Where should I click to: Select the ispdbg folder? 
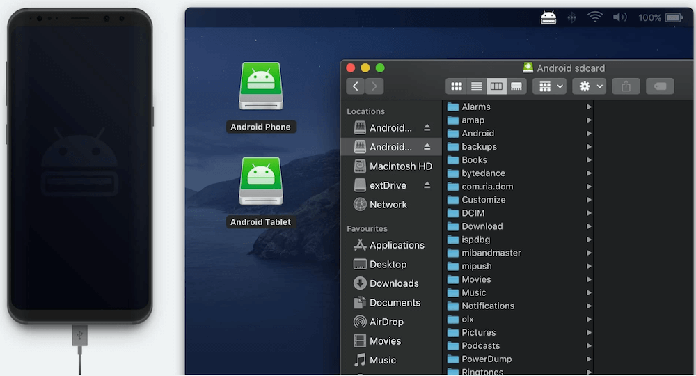(519, 240)
